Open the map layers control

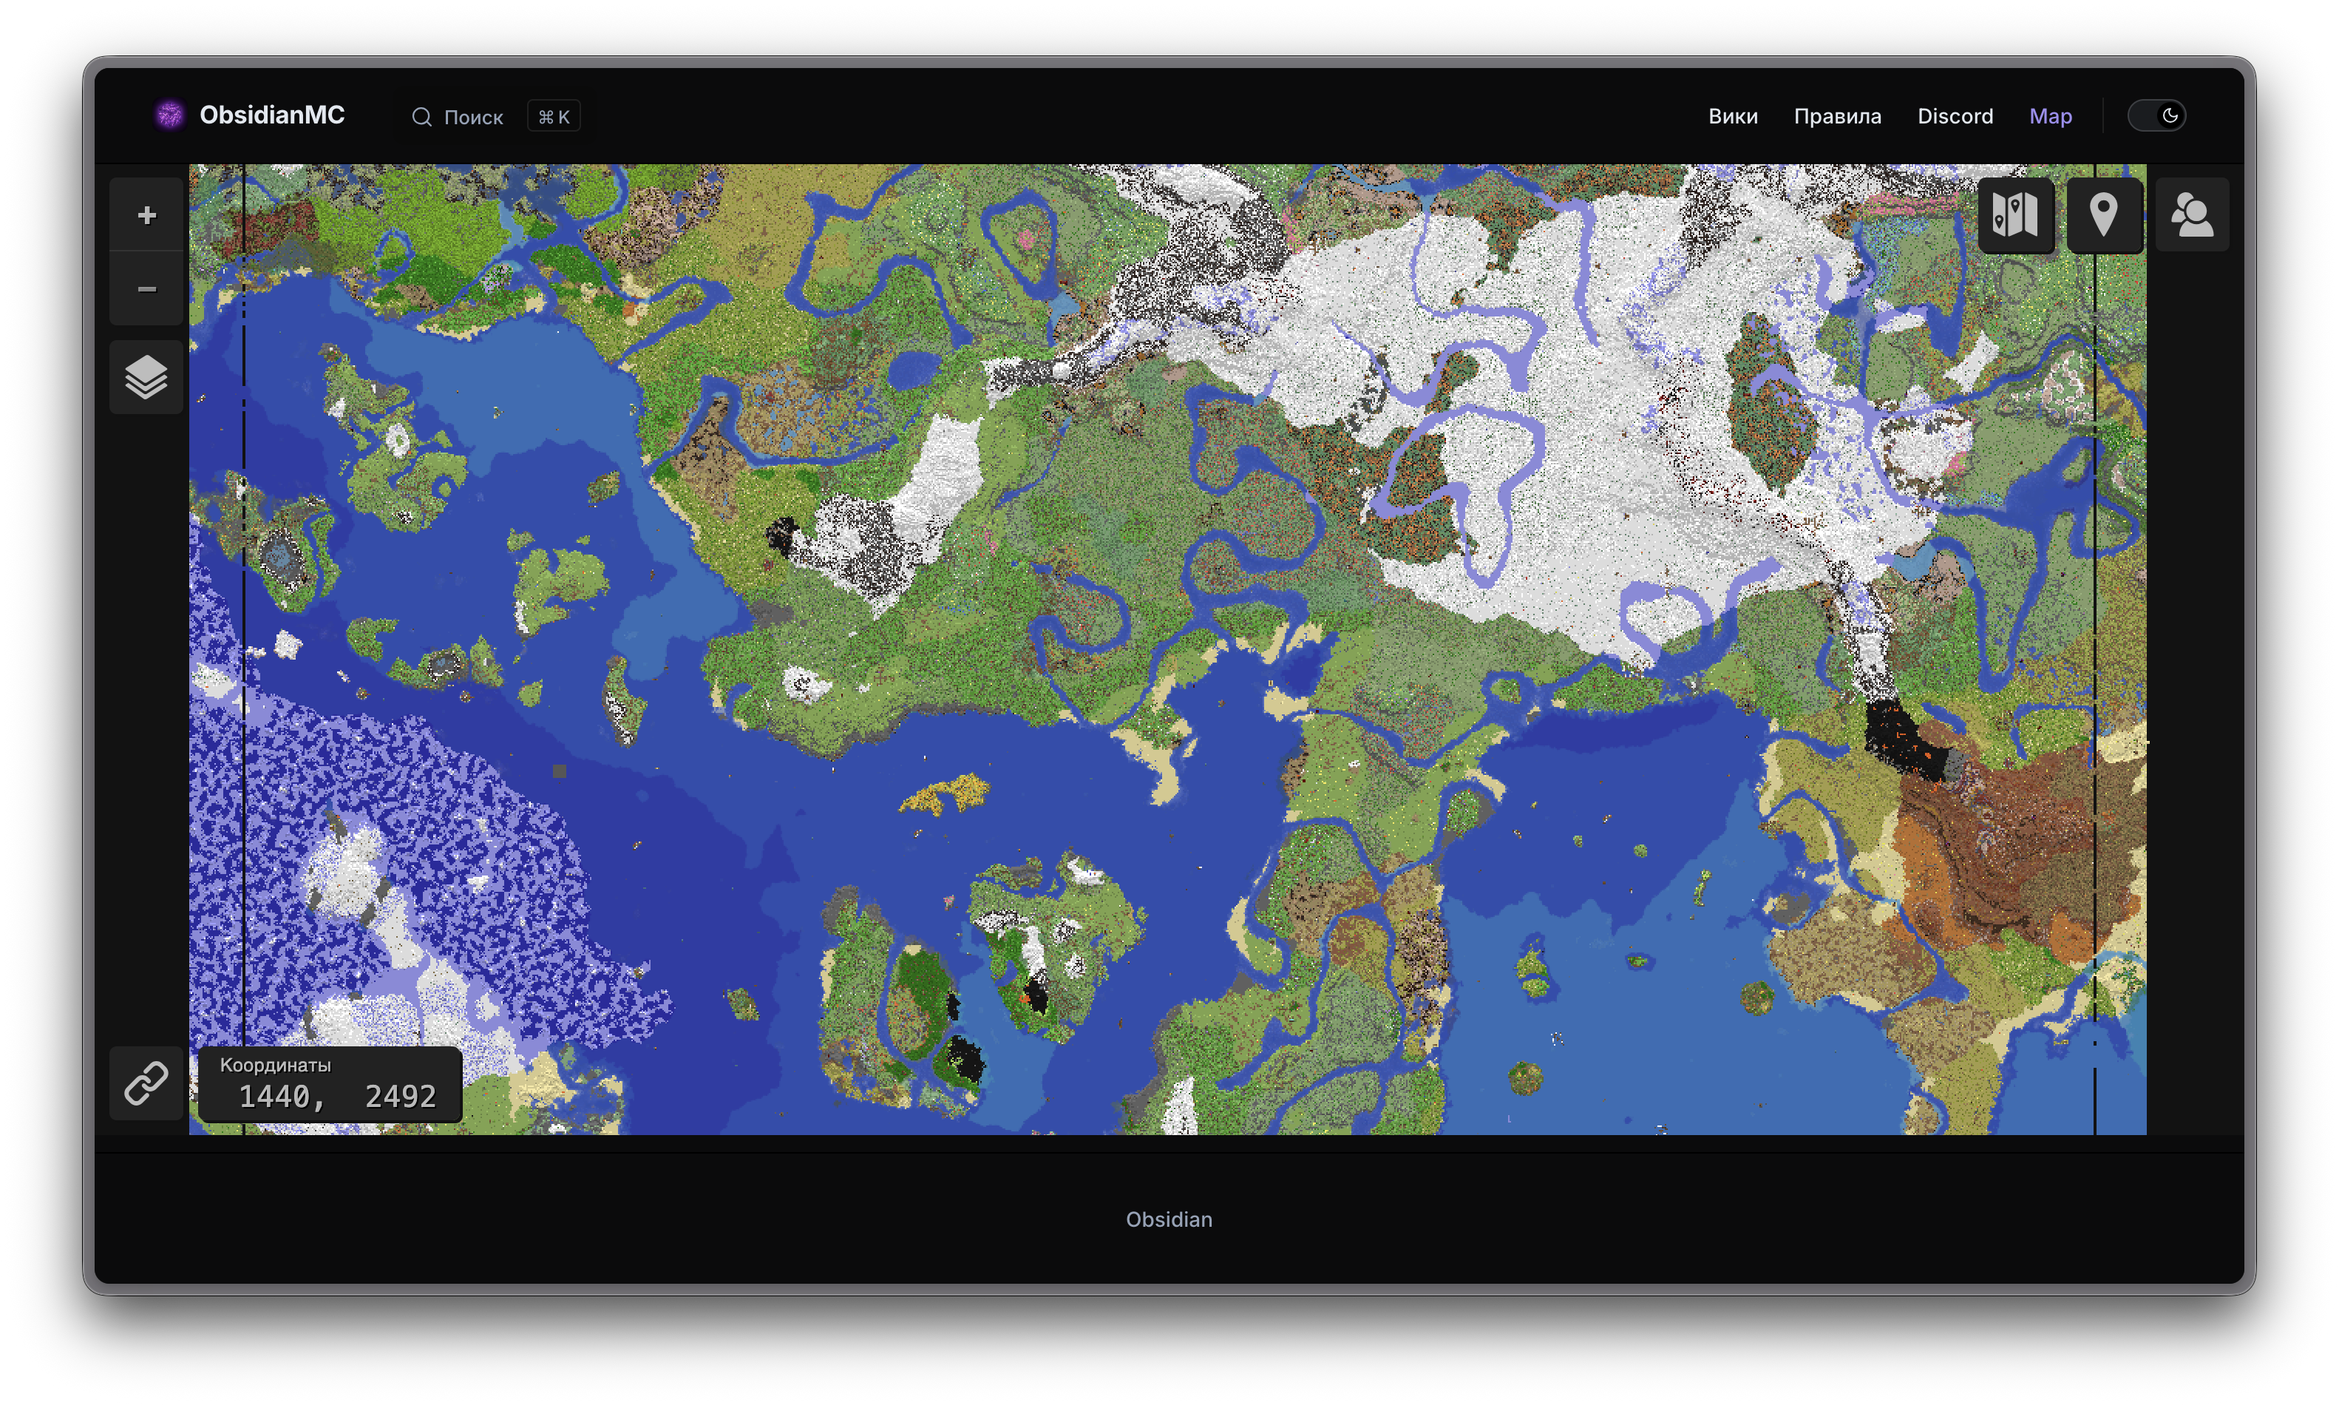tap(146, 378)
